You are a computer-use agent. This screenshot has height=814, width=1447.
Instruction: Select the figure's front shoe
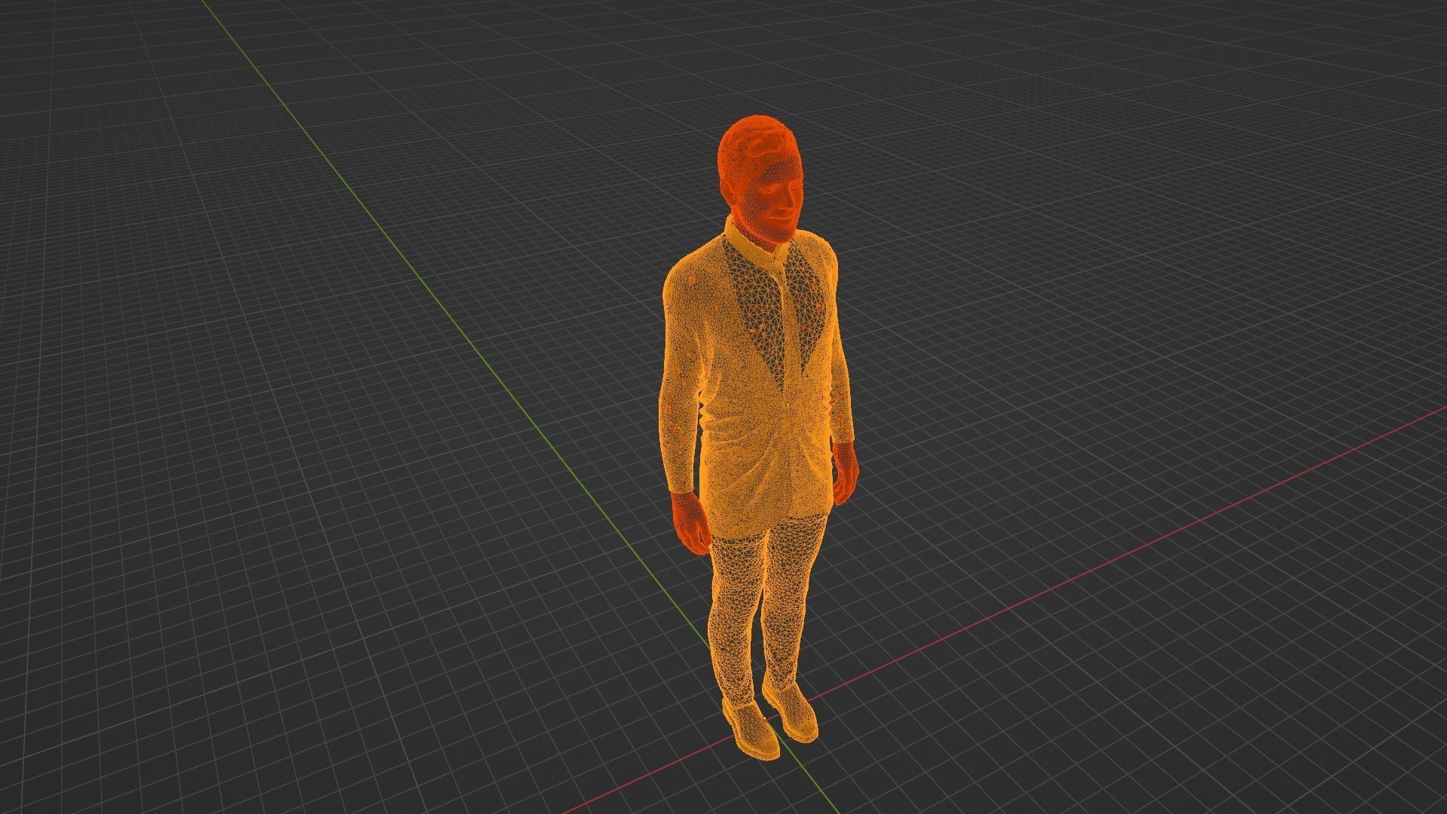pos(751,730)
